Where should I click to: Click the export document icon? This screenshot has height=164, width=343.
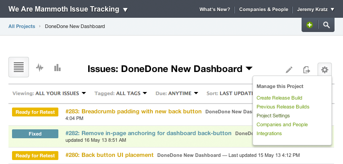pos(306,70)
